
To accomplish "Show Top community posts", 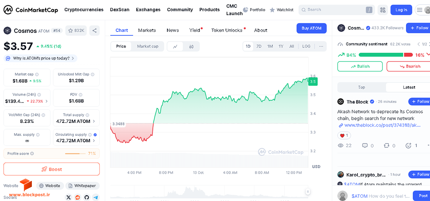I will 361,87.
